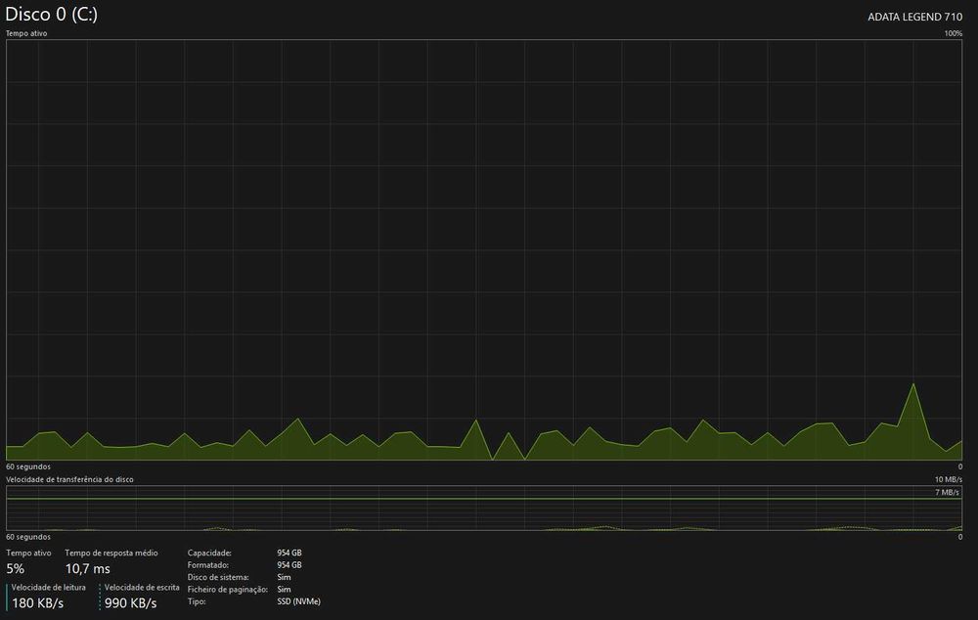Click the "Ficheiro de paginação:" label

228,590
